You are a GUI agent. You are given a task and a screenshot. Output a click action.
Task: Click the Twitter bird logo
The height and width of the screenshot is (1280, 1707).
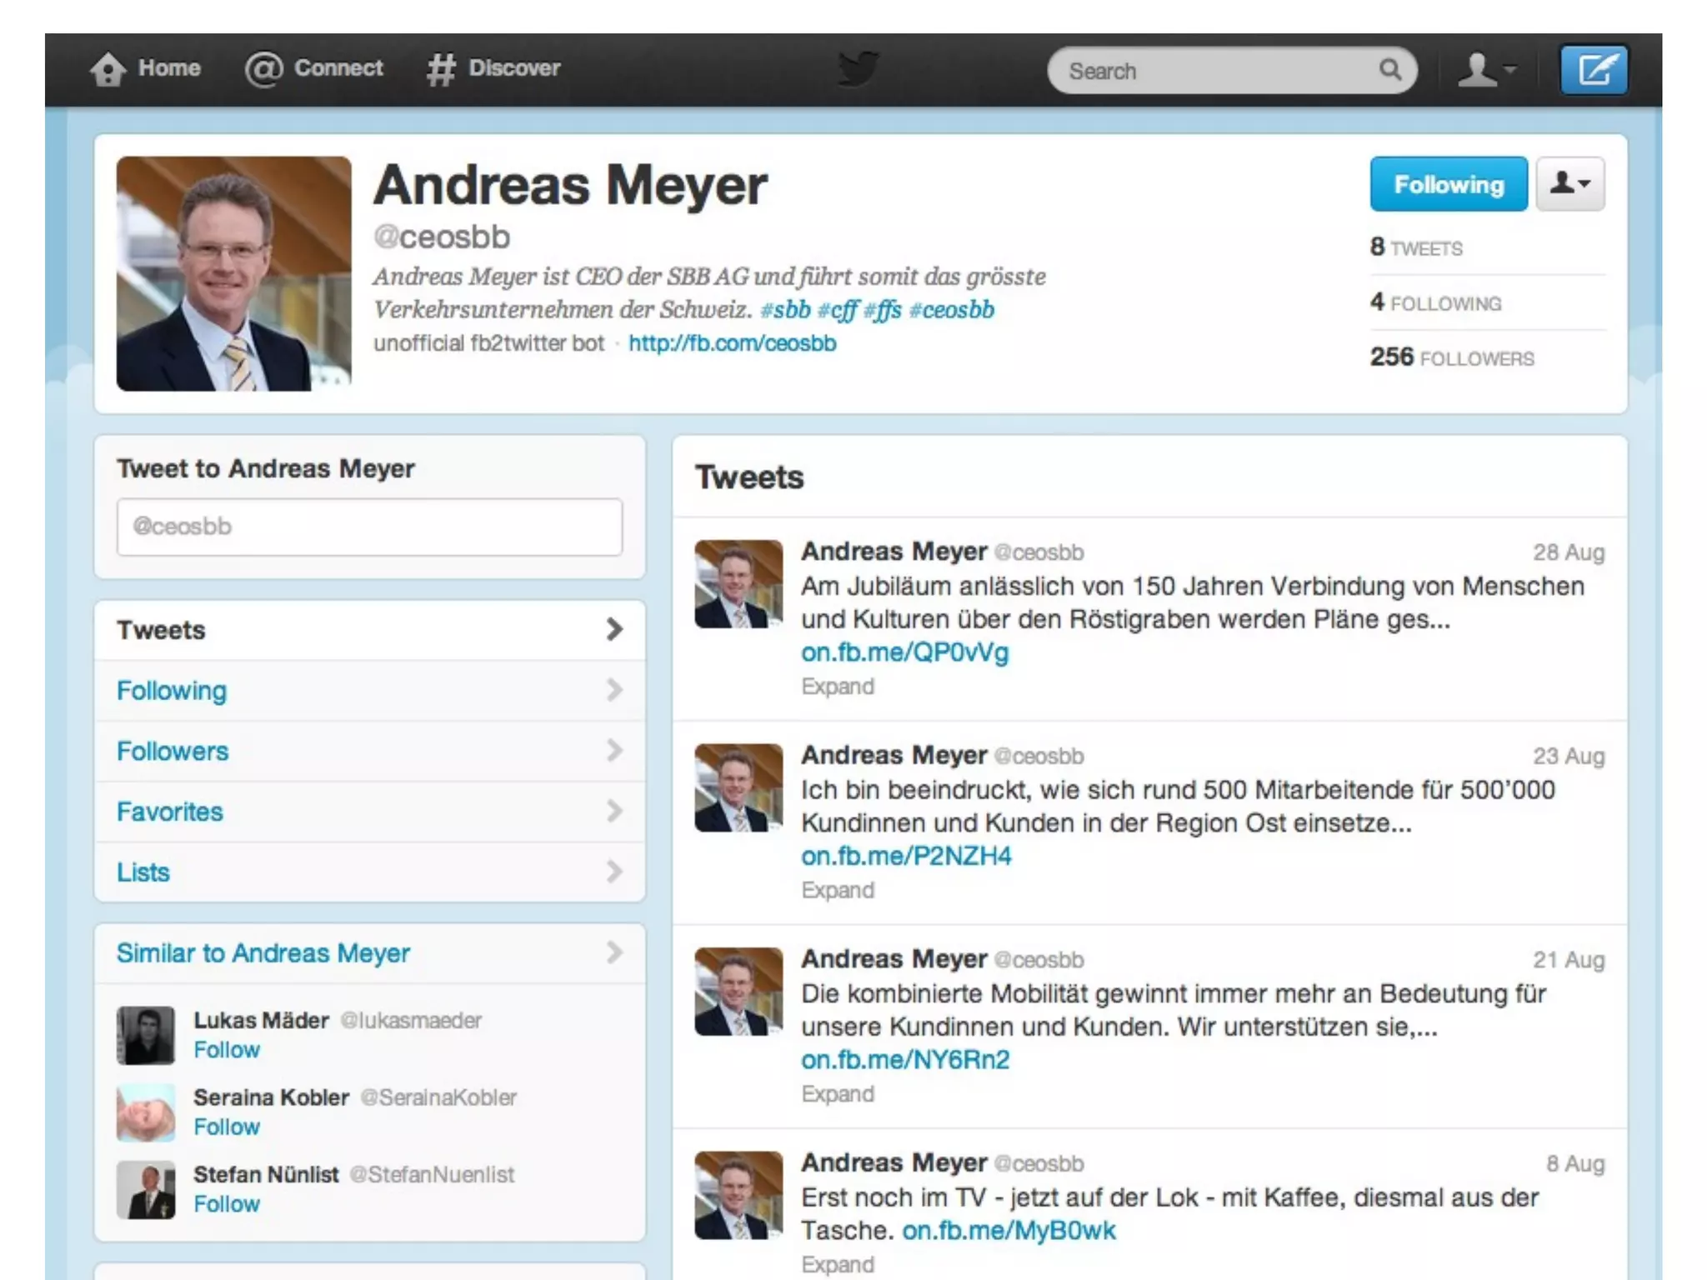point(858,69)
